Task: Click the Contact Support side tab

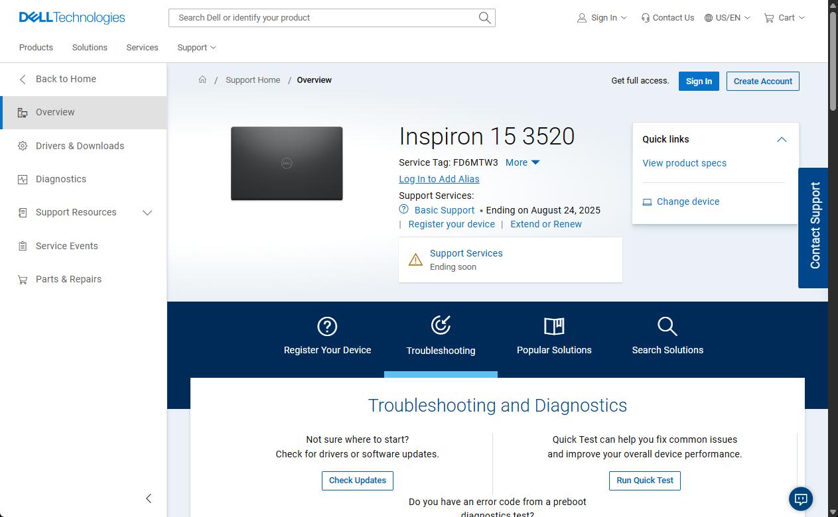Action: click(813, 228)
